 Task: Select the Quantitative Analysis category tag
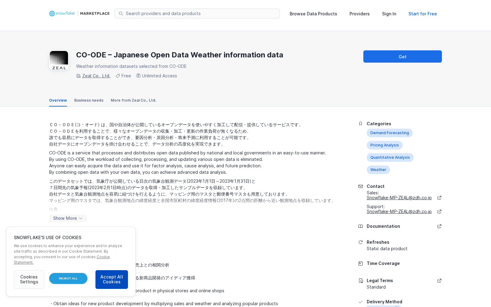tap(390, 157)
